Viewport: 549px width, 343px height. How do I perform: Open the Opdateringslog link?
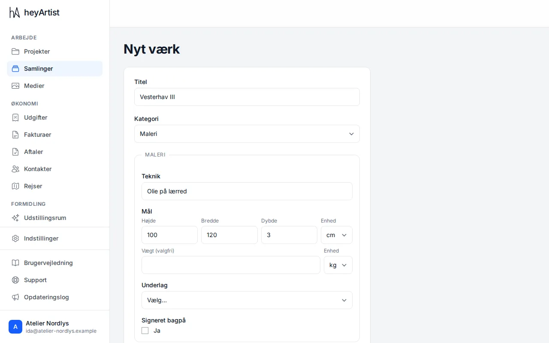click(x=54, y=297)
